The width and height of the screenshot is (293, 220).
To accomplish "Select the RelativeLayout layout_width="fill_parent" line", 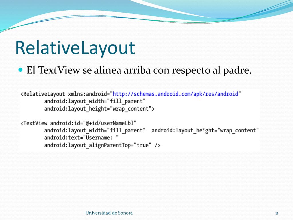I will point(95,101).
